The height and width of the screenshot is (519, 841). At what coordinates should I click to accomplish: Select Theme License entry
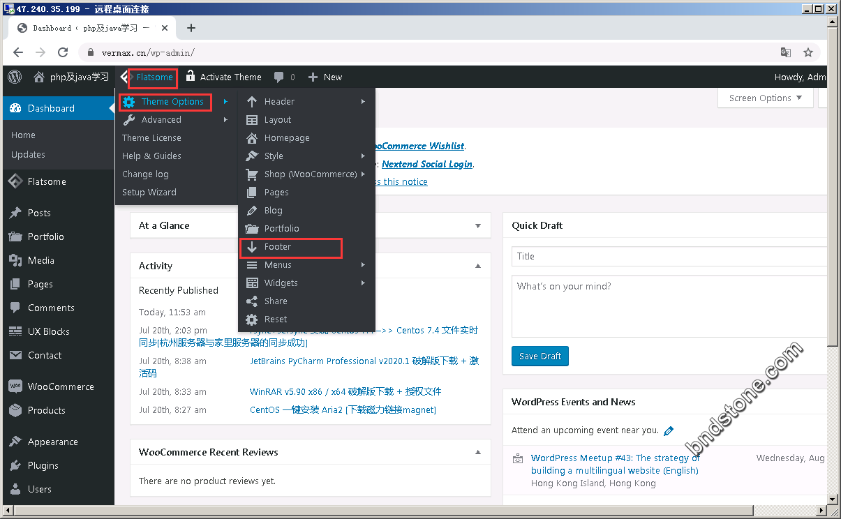click(x=151, y=138)
